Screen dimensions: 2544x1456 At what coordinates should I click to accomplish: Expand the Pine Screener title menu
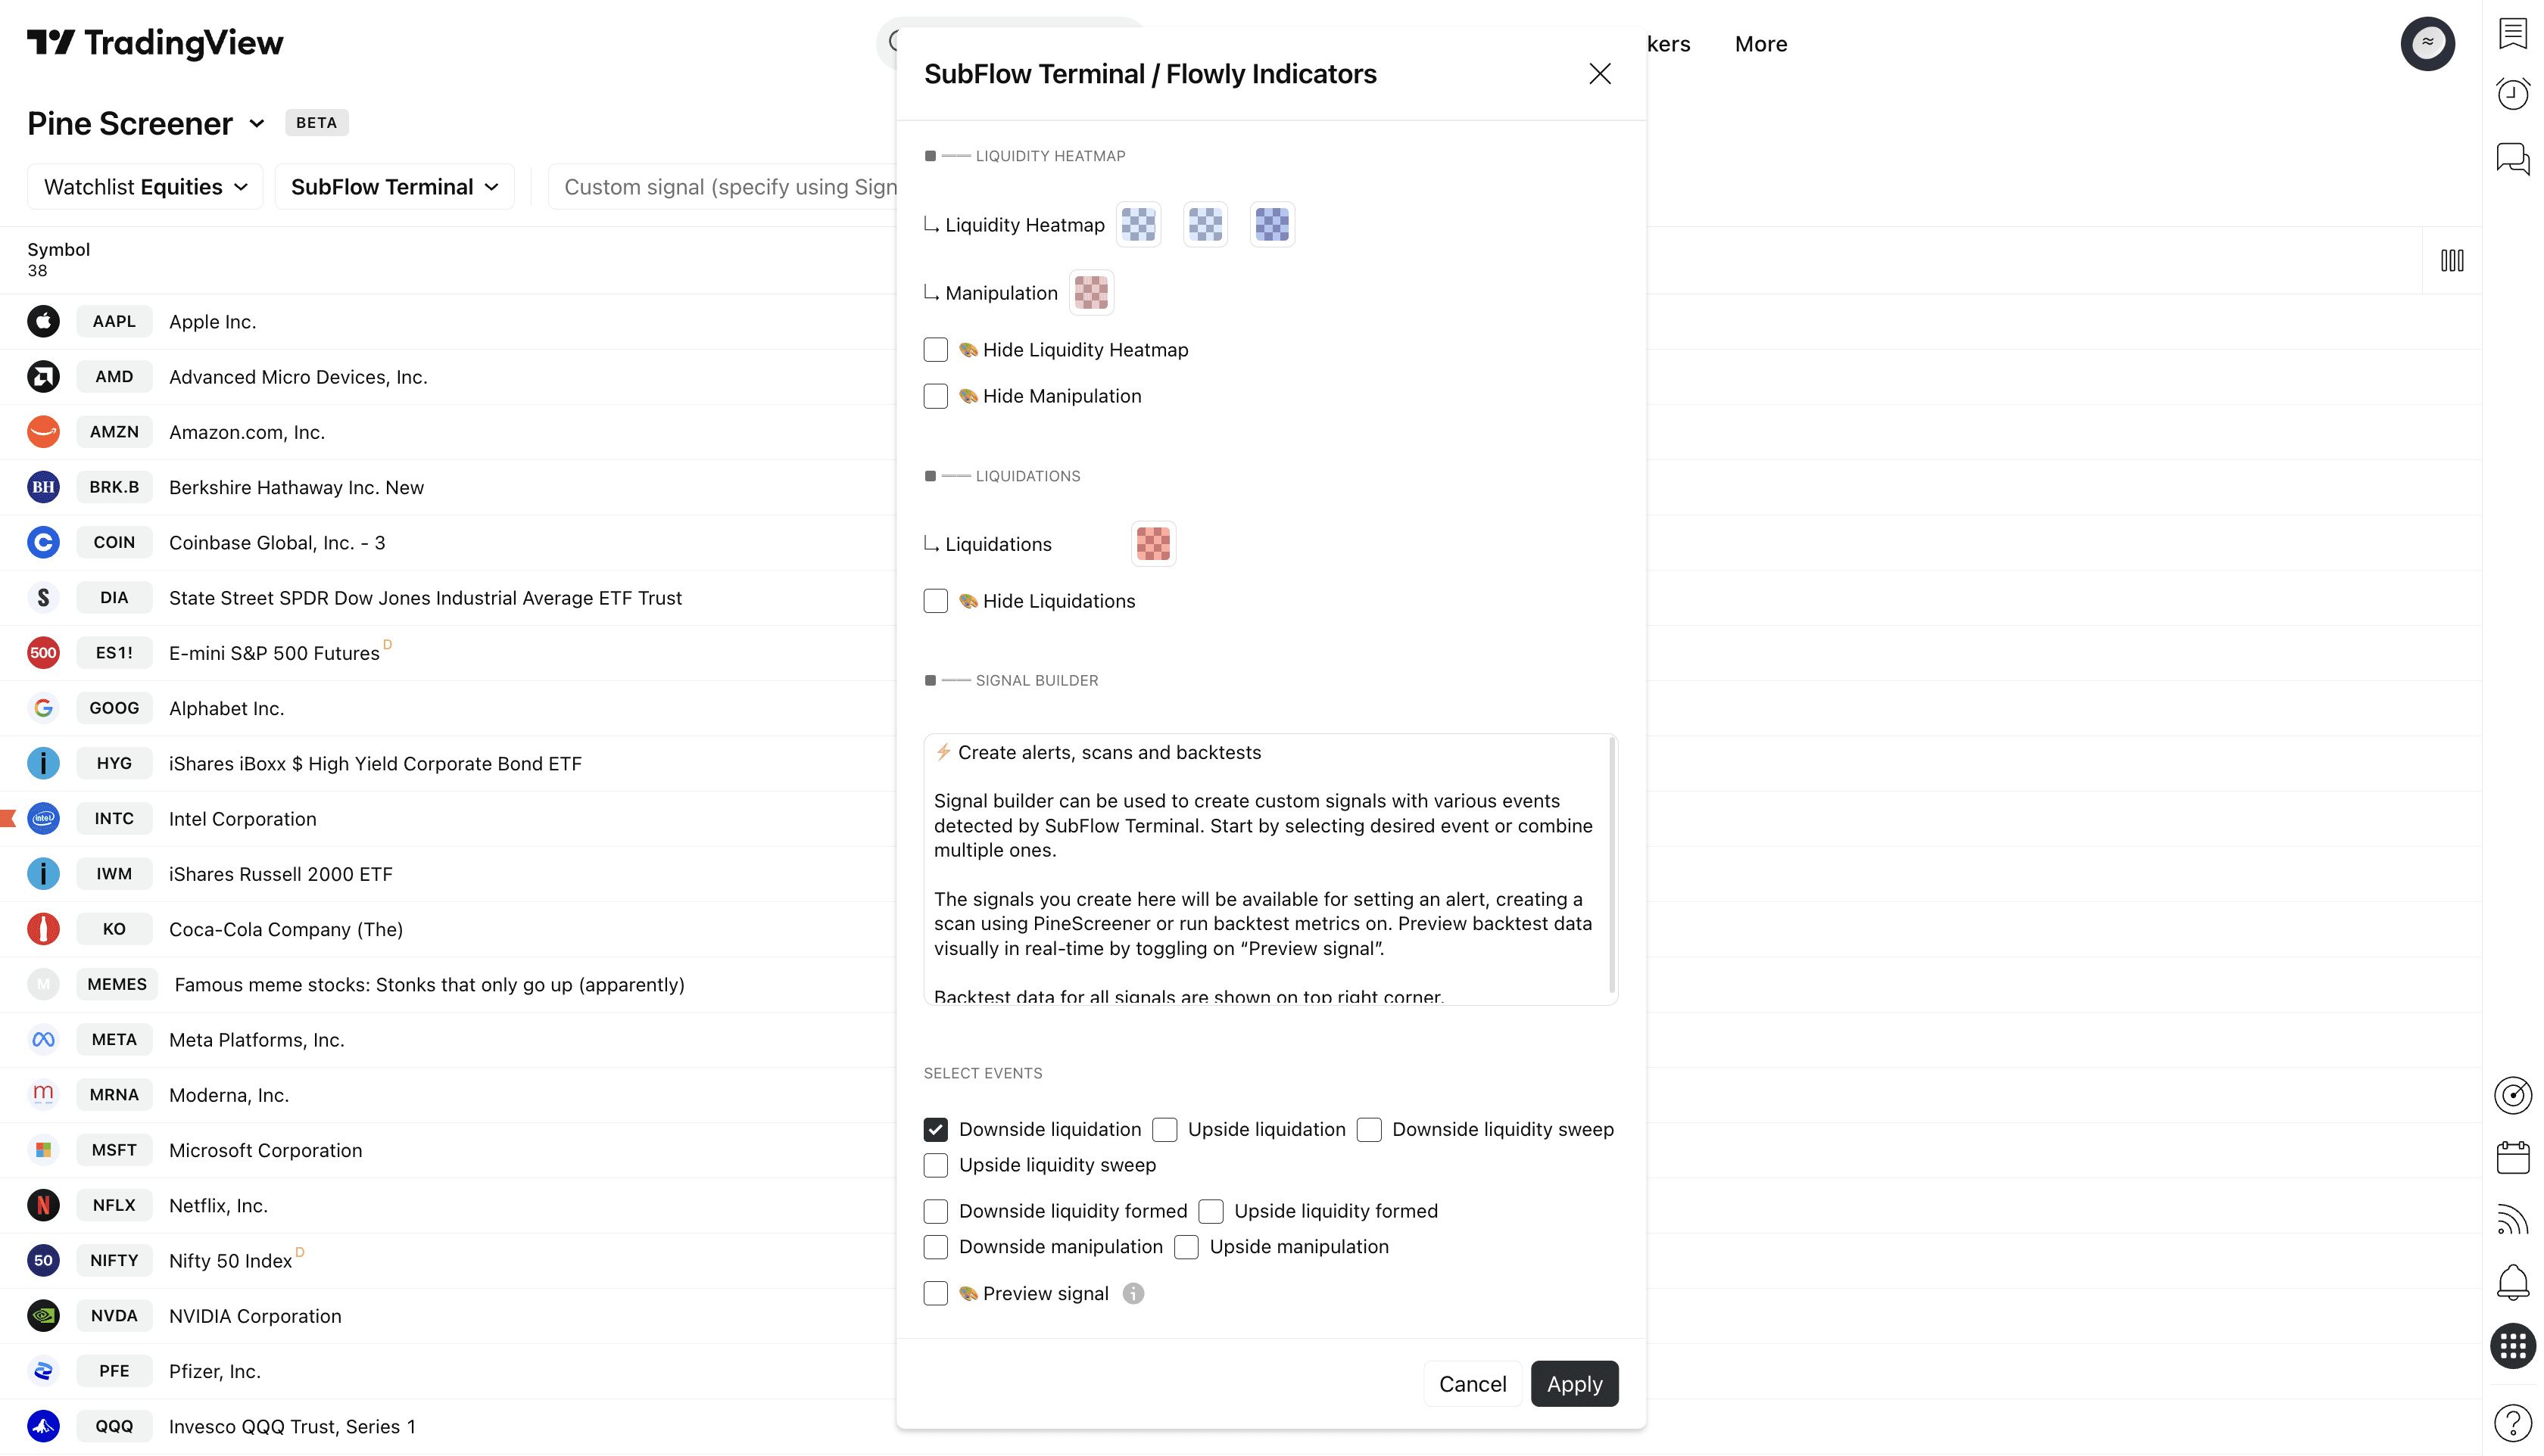[257, 123]
